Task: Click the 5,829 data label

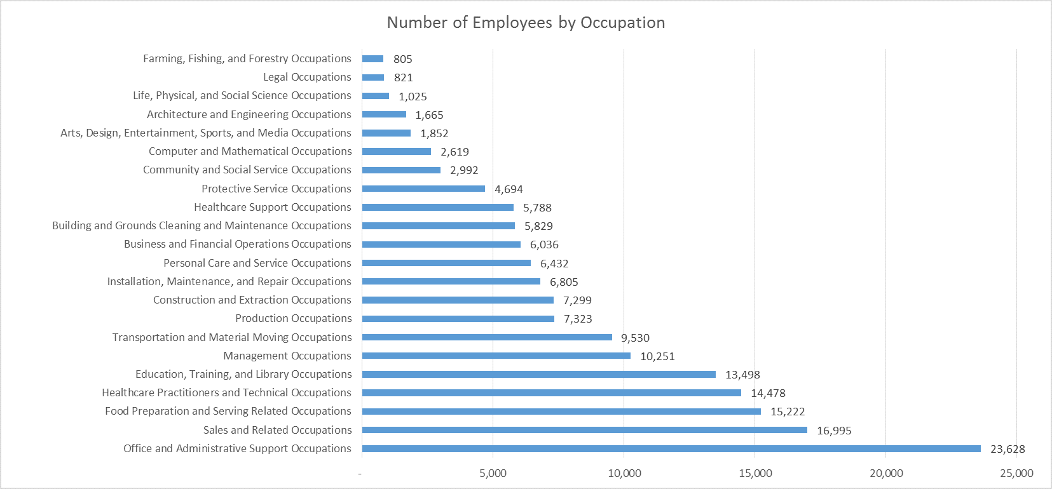Action: pos(538,226)
